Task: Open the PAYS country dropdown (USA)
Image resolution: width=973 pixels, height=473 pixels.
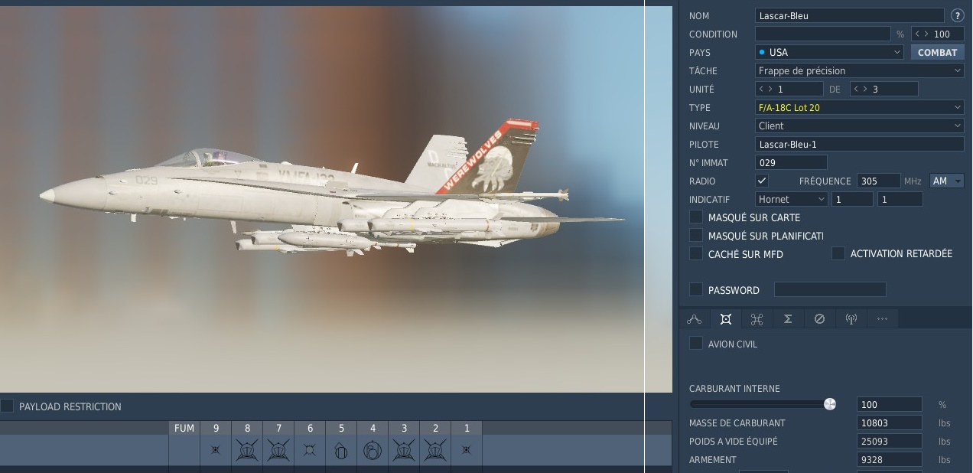Action: (830, 52)
